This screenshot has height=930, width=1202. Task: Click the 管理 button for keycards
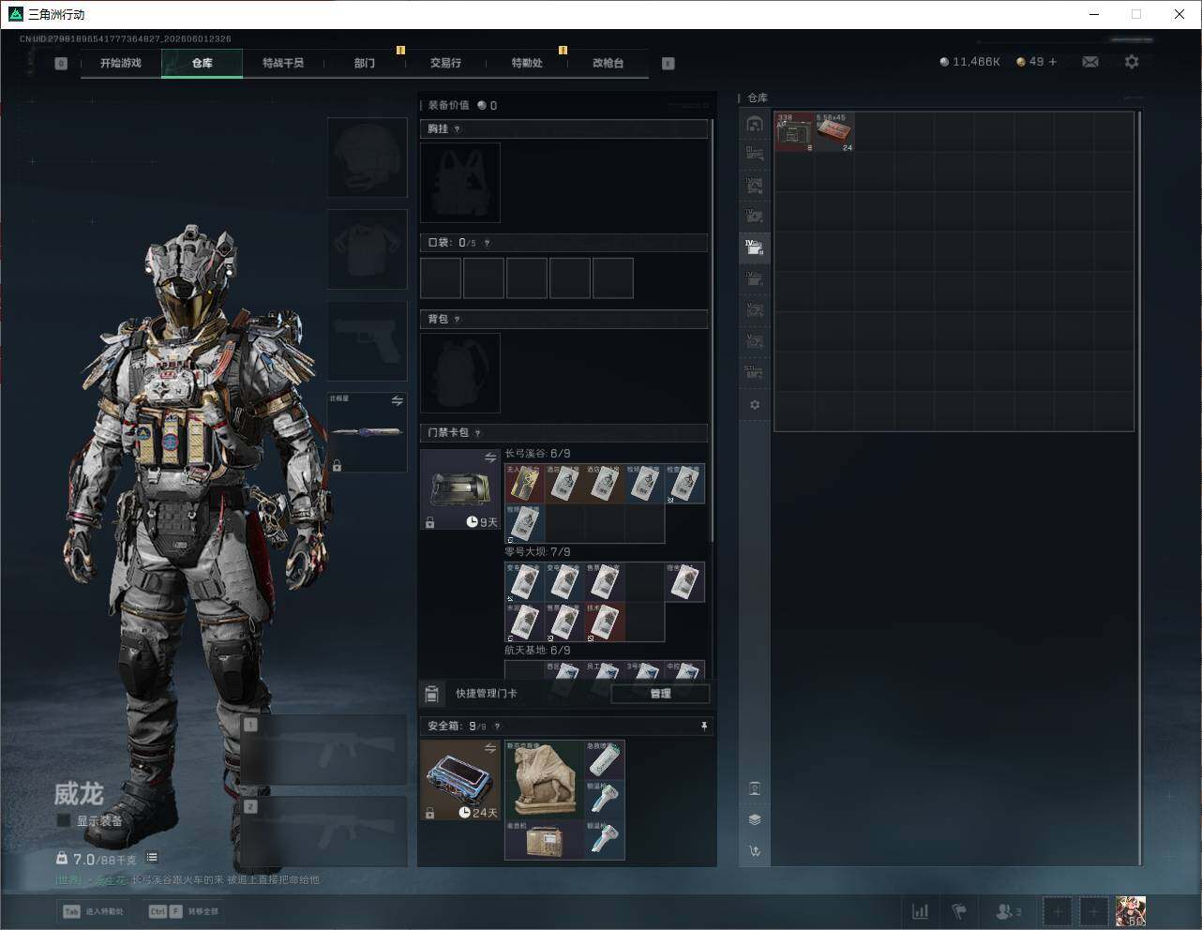[x=660, y=694]
